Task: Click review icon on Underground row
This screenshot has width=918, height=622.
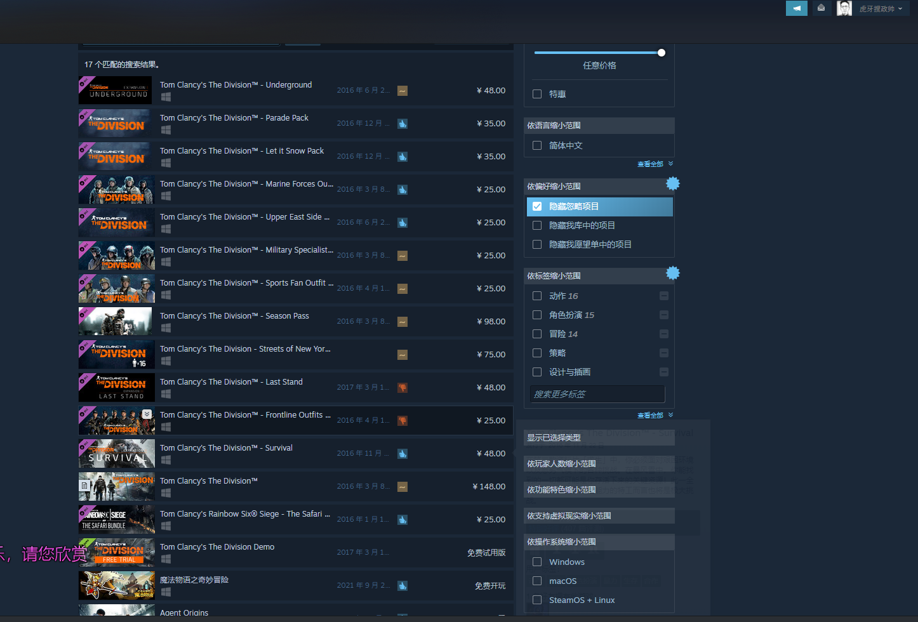Action: (402, 91)
